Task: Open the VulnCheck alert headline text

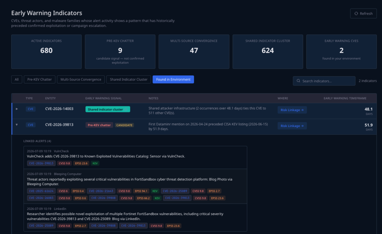Action: point(106,156)
